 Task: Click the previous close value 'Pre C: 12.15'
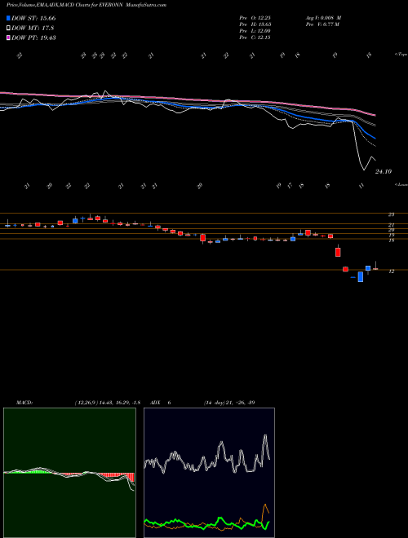(255, 37)
